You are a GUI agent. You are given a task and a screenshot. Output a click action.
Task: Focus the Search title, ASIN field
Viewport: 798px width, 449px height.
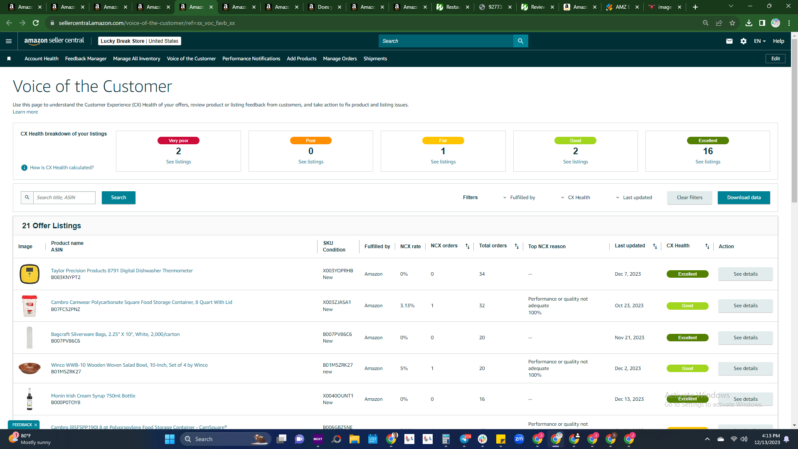[x=64, y=197]
